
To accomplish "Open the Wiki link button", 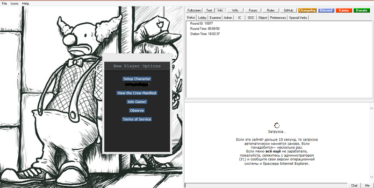I will (x=235, y=10).
